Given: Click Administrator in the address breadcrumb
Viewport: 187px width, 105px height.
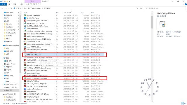Looking at the screenshot, I should [x=37, y=8].
